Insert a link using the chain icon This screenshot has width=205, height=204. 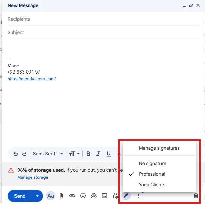(x=72, y=196)
